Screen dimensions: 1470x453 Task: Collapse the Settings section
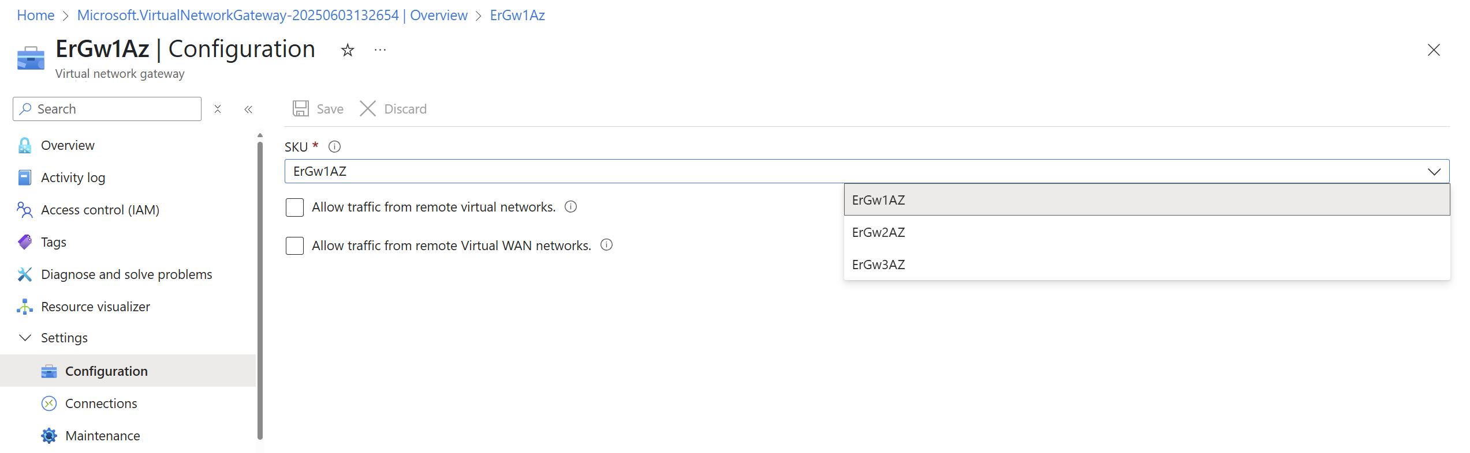pos(24,337)
